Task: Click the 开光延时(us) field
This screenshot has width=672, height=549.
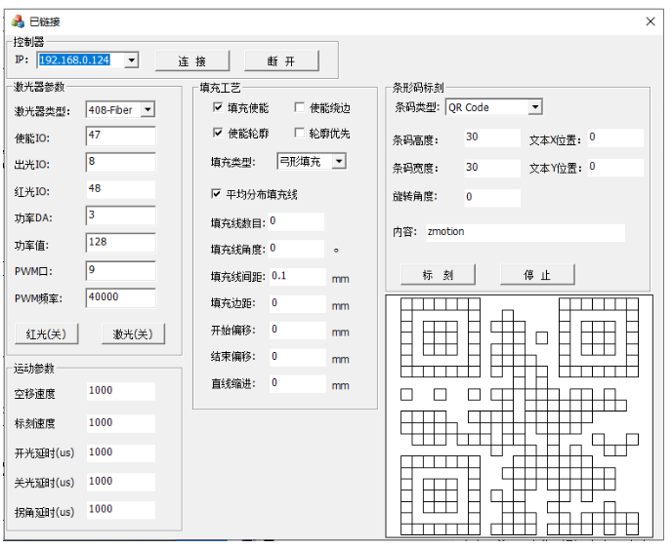Action: [121, 452]
